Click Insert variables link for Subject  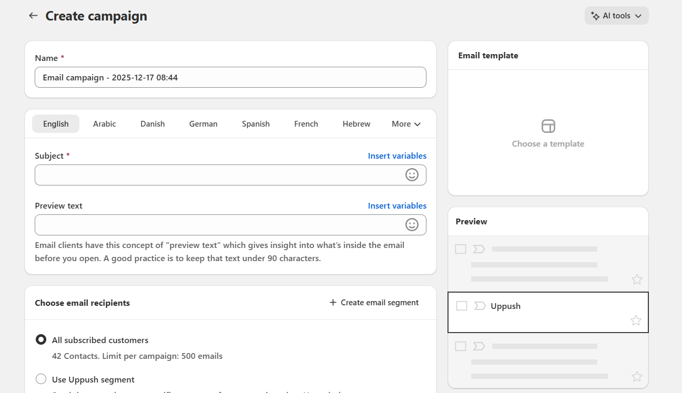(397, 156)
